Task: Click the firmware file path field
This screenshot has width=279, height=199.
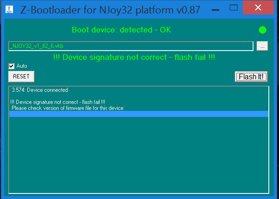Action: (131, 46)
